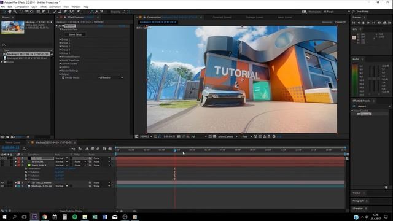Expand Group 1 in Effect Controls
This screenshot has height=221, width=393.
60,39
